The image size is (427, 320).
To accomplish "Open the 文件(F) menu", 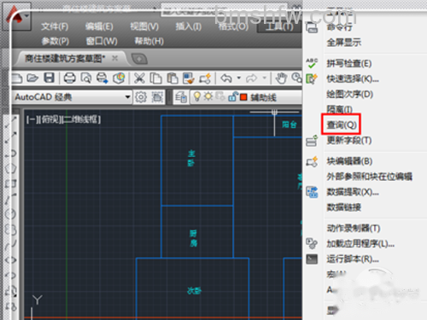I will 55,26.
